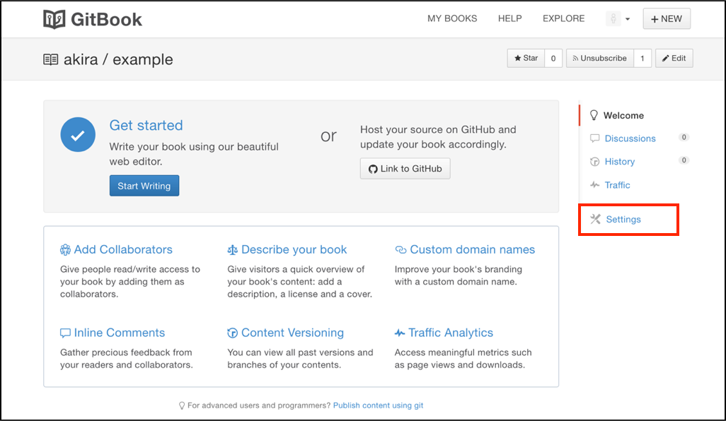
Task: Click the Content Versioning clock icon
Action: tap(232, 333)
